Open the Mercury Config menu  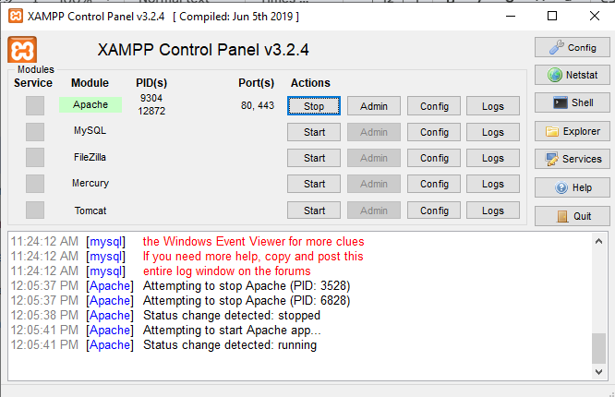point(434,184)
